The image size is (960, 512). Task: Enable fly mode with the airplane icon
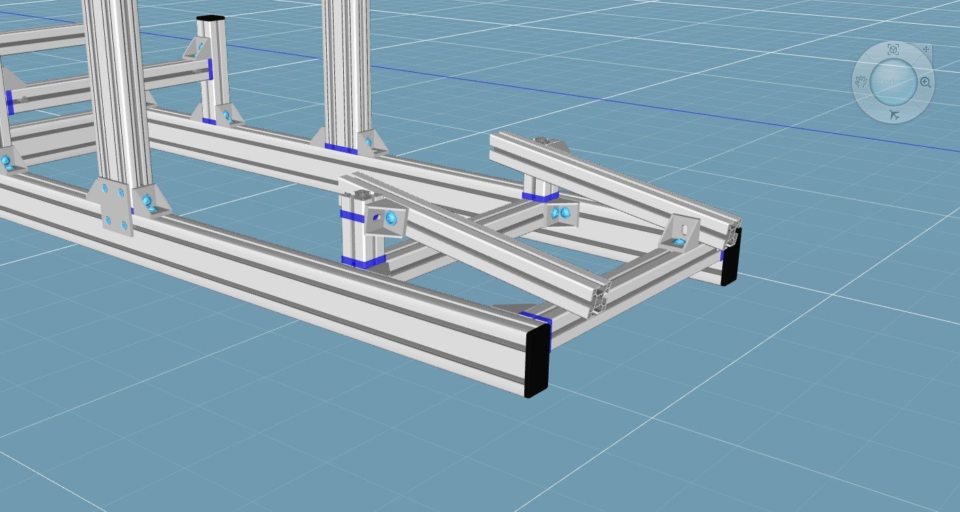click(x=894, y=116)
